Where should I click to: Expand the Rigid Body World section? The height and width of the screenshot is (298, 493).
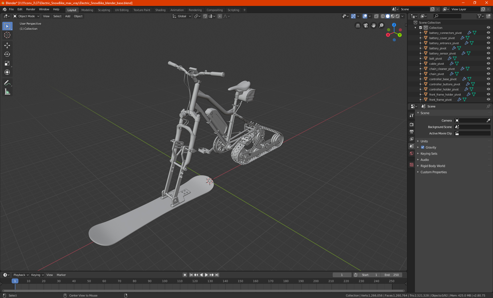click(x=432, y=166)
